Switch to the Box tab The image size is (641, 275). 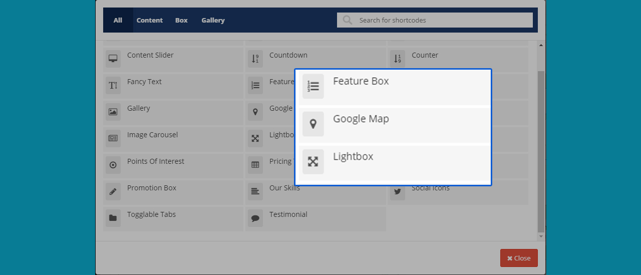(181, 20)
